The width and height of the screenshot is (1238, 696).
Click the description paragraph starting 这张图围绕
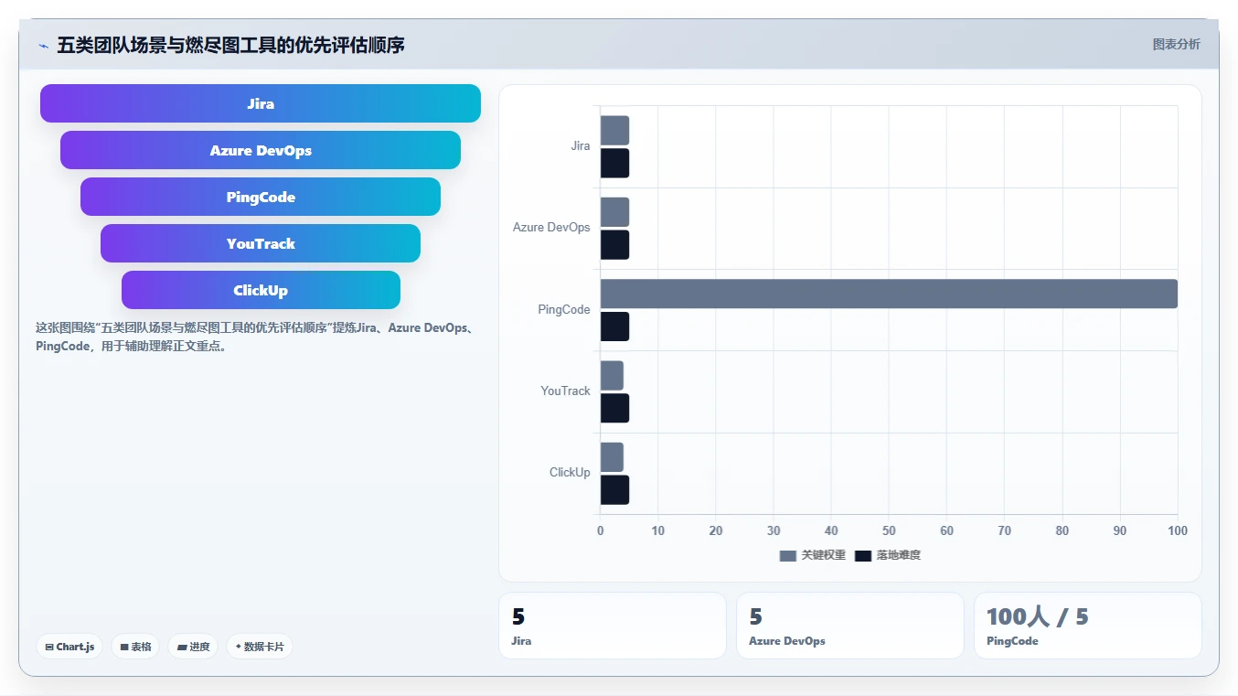255,337
